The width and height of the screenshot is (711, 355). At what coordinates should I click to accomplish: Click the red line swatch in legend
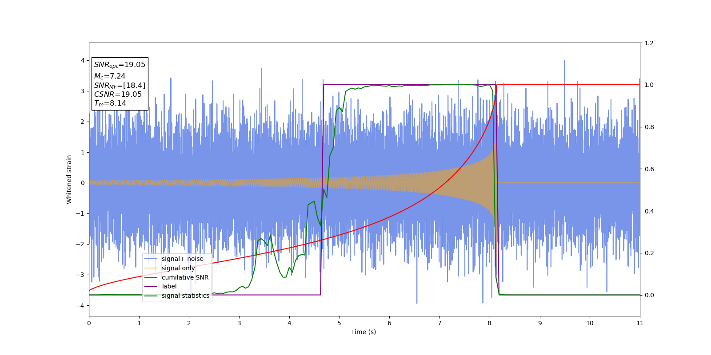point(151,277)
